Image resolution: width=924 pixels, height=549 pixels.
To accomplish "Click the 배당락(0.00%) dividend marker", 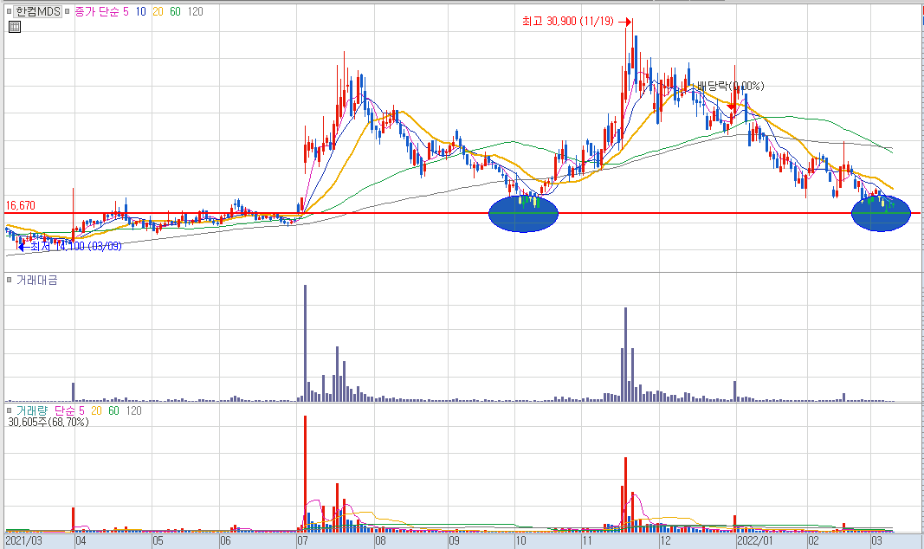I will tap(730, 86).
